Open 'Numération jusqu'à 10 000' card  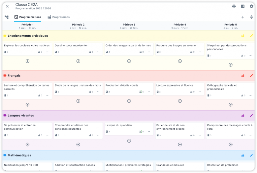(x=27, y=166)
